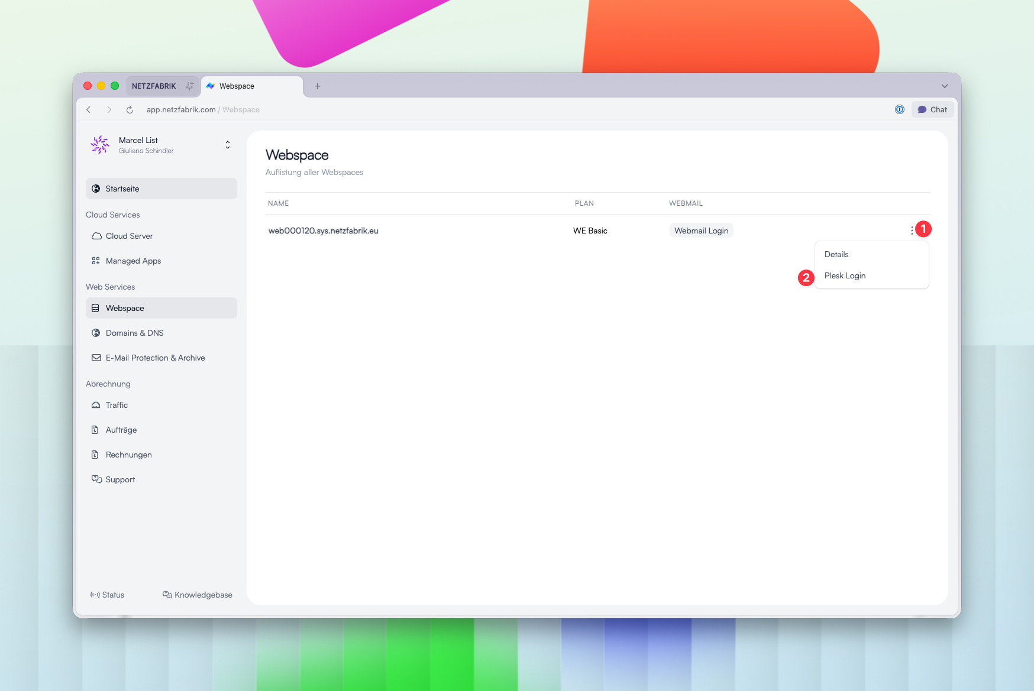Open the three-dot menu for web000120.sys.netzfabrik.eu
Screen dimensions: 1034x691
point(912,231)
